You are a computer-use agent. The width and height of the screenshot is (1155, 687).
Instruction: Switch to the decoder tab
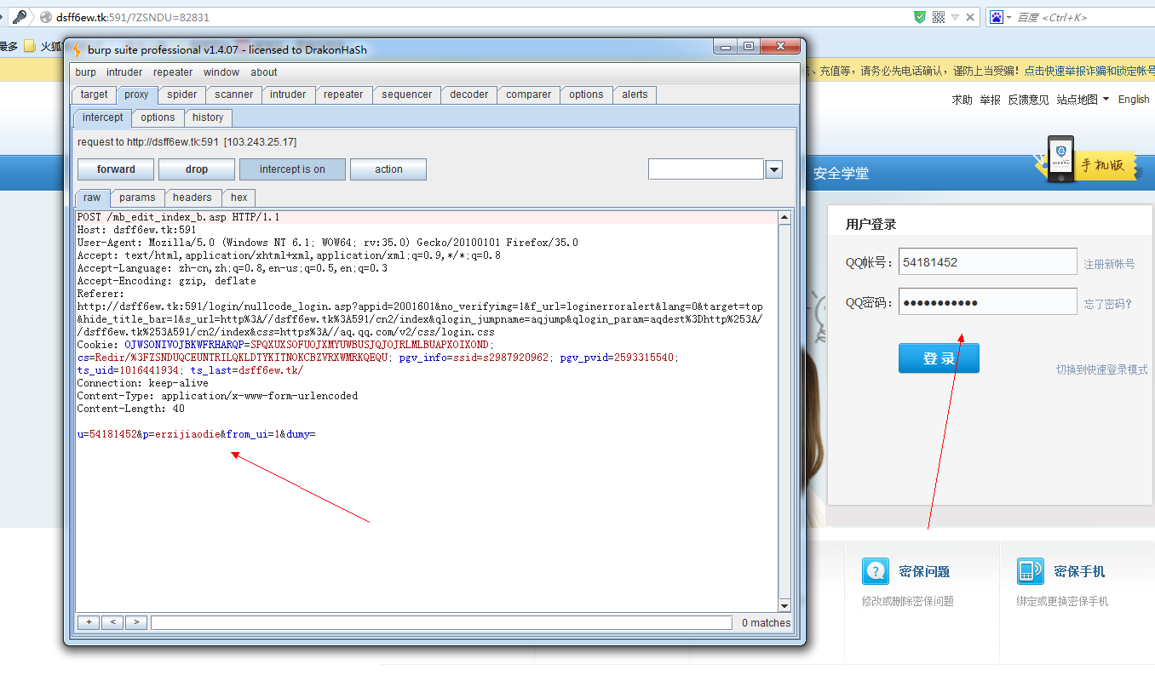click(x=469, y=94)
